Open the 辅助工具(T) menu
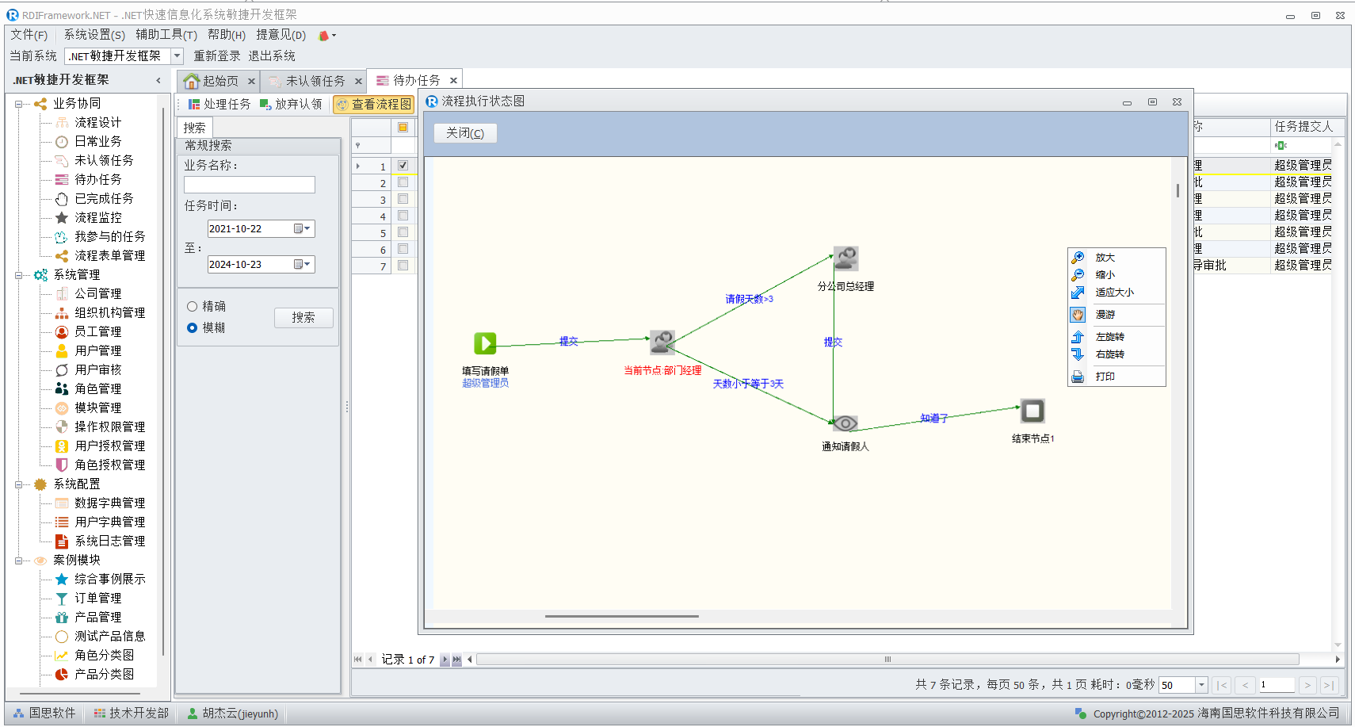The image size is (1355, 727). pos(166,35)
